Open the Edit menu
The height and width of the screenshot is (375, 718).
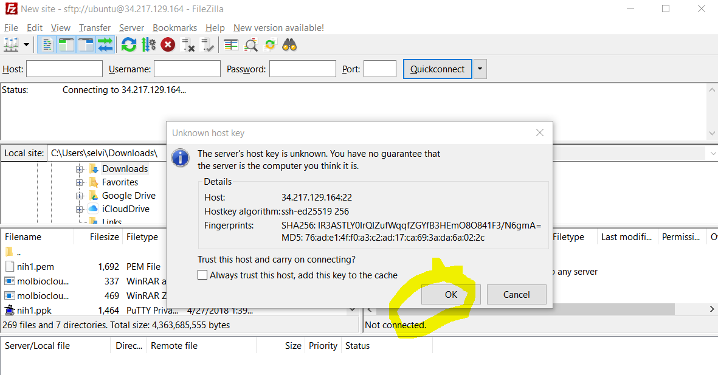(x=34, y=28)
